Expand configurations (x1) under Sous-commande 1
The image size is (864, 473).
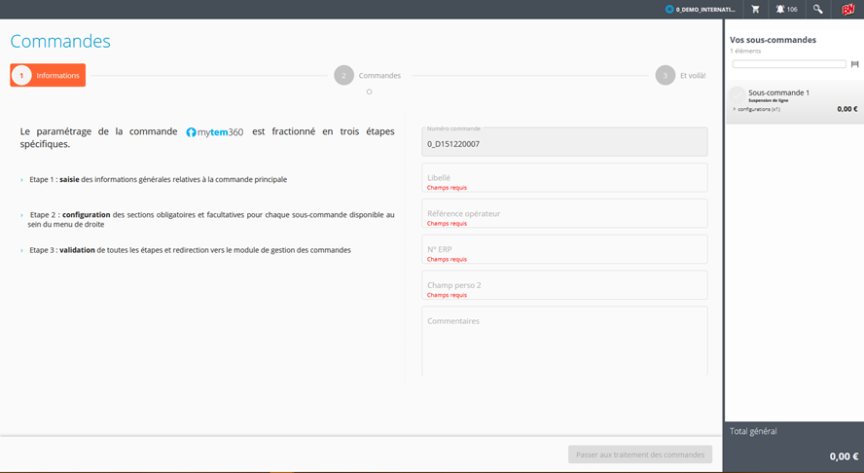click(757, 109)
